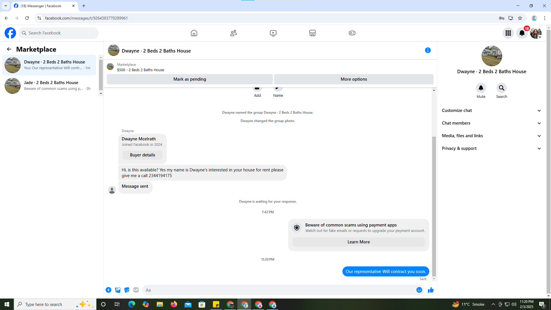Open the Chrome profile avatar
This screenshot has width=551, height=310.
(534, 18)
